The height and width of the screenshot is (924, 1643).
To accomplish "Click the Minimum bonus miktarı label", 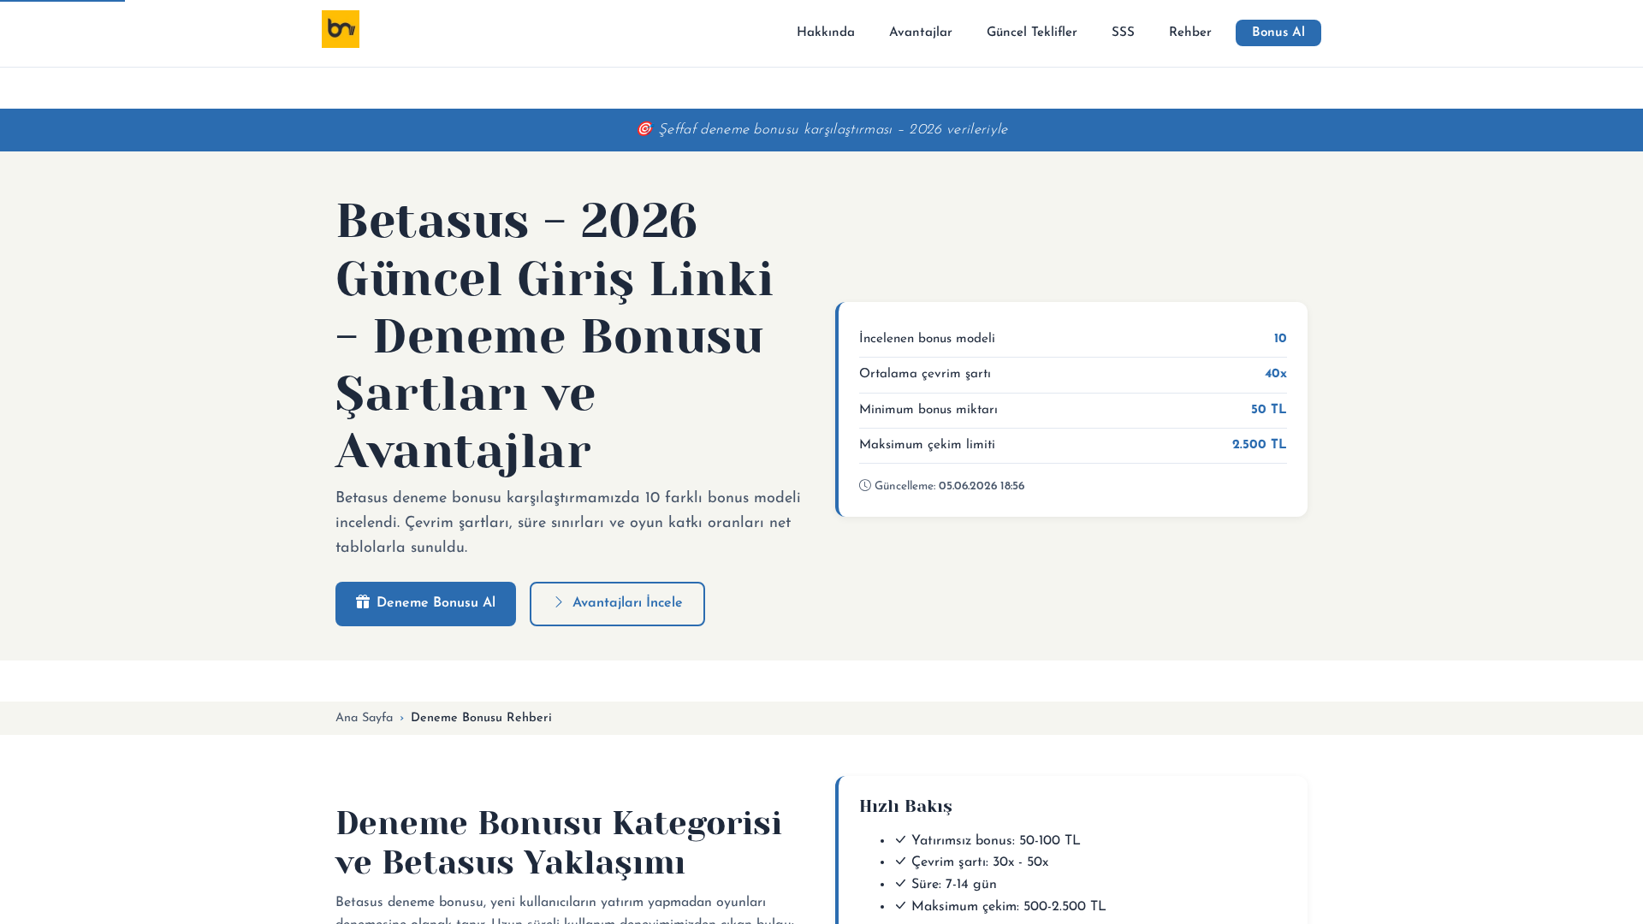I will click(928, 410).
